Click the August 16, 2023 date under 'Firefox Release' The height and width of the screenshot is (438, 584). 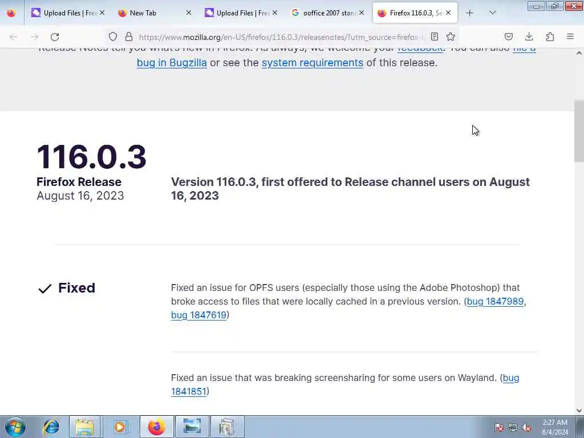80,196
